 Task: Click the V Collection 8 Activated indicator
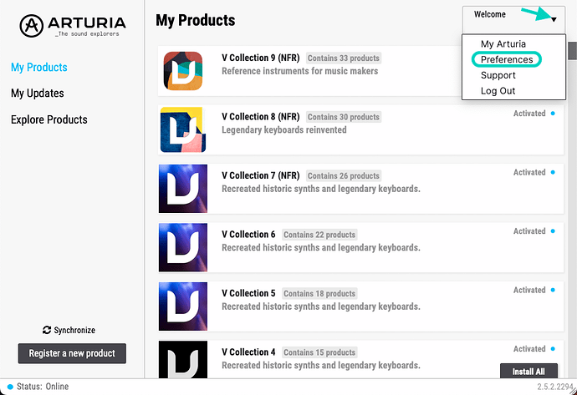coord(534,114)
